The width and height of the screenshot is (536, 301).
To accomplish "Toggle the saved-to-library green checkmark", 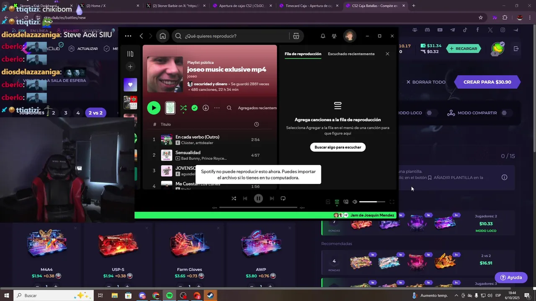I will (195, 108).
